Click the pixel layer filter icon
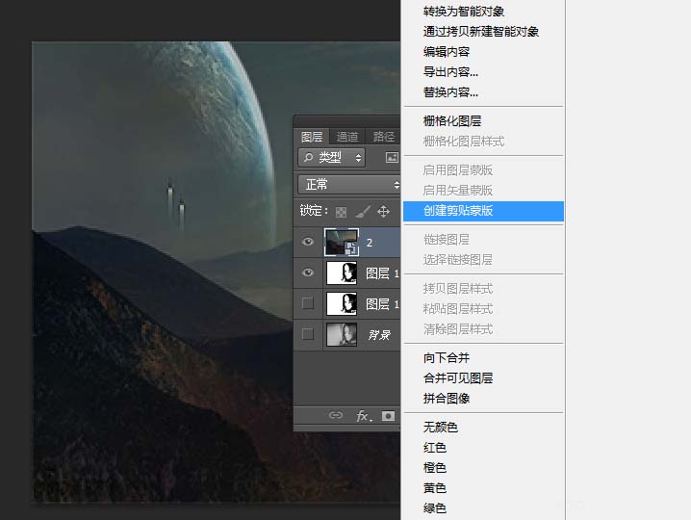The height and width of the screenshot is (520, 691). (x=392, y=157)
